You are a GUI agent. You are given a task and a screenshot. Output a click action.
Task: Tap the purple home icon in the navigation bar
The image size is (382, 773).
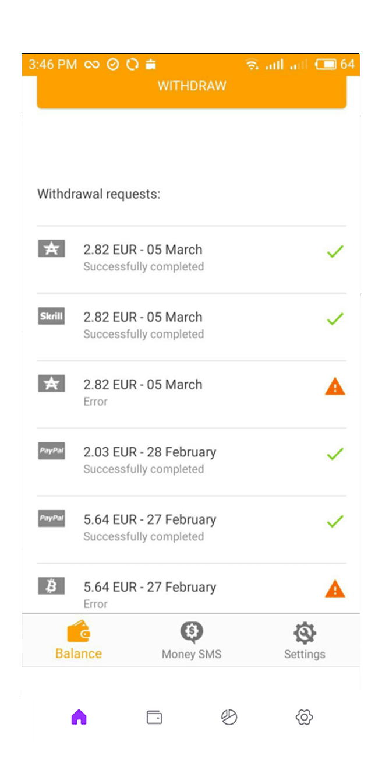pos(79,718)
